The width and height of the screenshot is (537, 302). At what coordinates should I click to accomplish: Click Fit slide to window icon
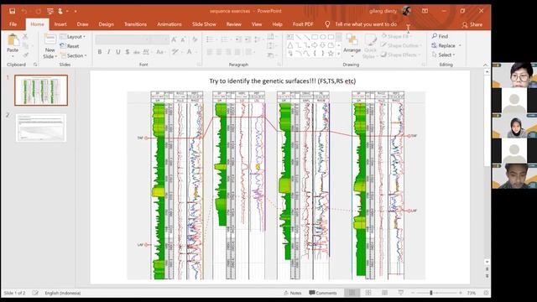tap(486, 293)
